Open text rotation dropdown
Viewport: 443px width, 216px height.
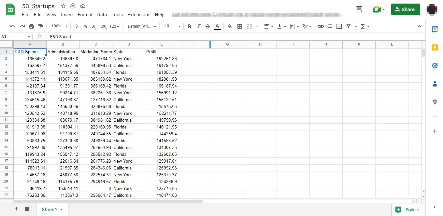coord(307,26)
